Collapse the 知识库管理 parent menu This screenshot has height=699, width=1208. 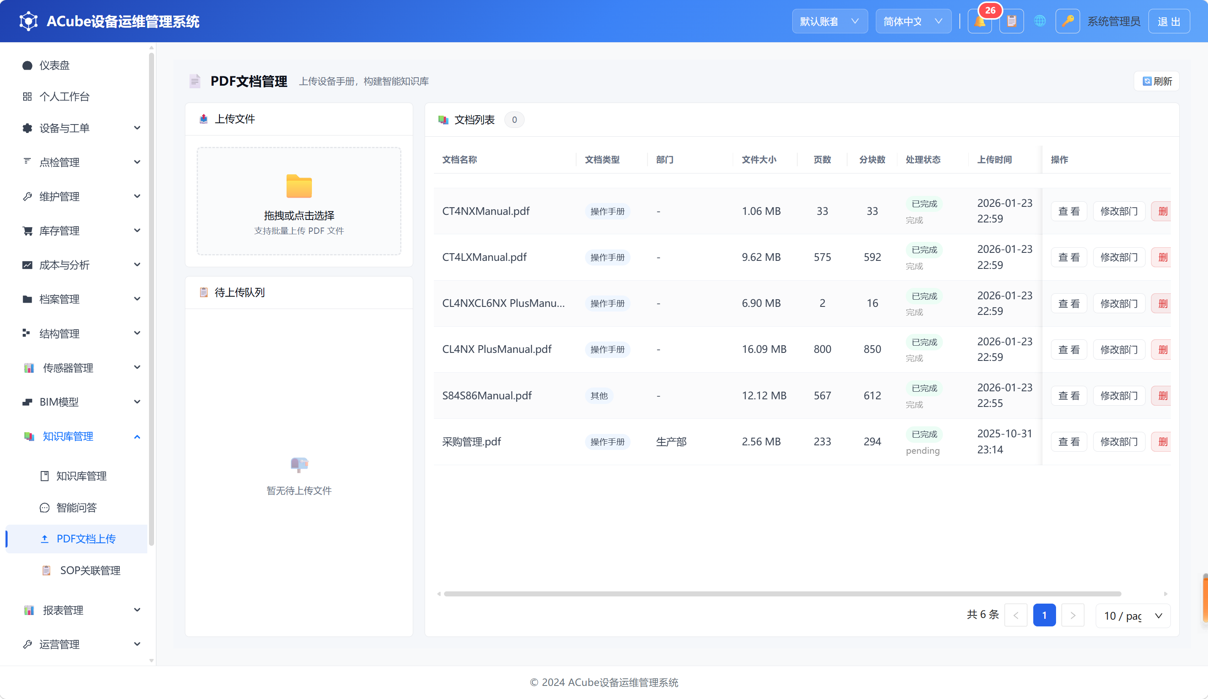point(77,436)
